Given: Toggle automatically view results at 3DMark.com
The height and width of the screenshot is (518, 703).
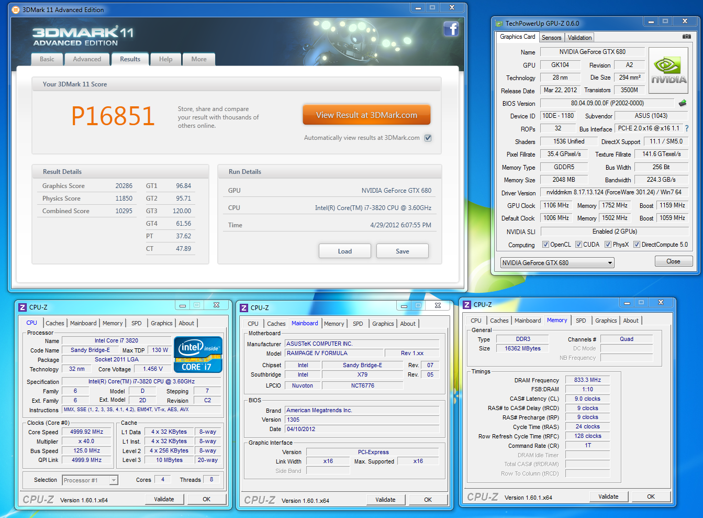Looking at the screenshot, I should tap(428, 138).
